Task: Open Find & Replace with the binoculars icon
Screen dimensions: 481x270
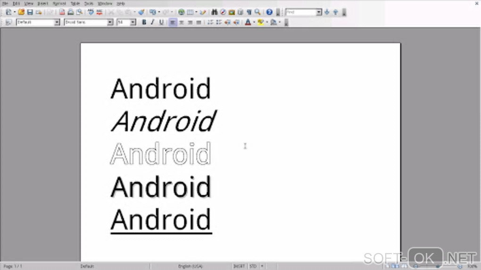Action: coord(215,12)
